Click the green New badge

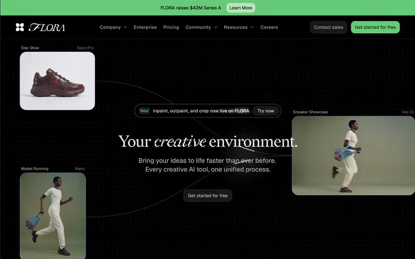[x=144, y=111]
